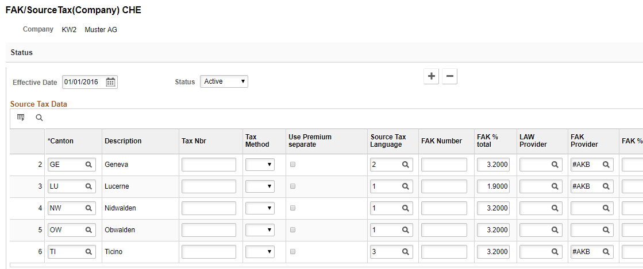This screenshot has width=643, height=269.
Task: Look up FAK Provider in Nidwalden row
Action: [606, 208]
